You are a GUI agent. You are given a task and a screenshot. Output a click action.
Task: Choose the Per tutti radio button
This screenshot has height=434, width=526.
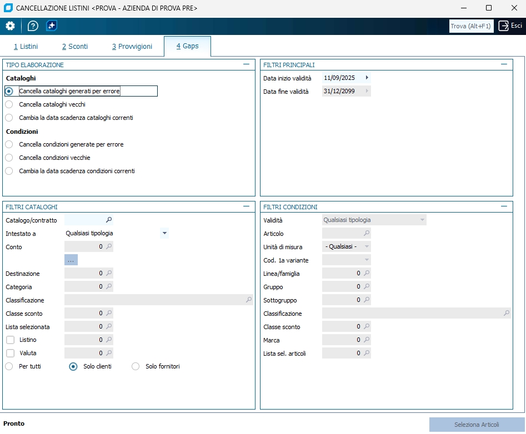(9, 366)
